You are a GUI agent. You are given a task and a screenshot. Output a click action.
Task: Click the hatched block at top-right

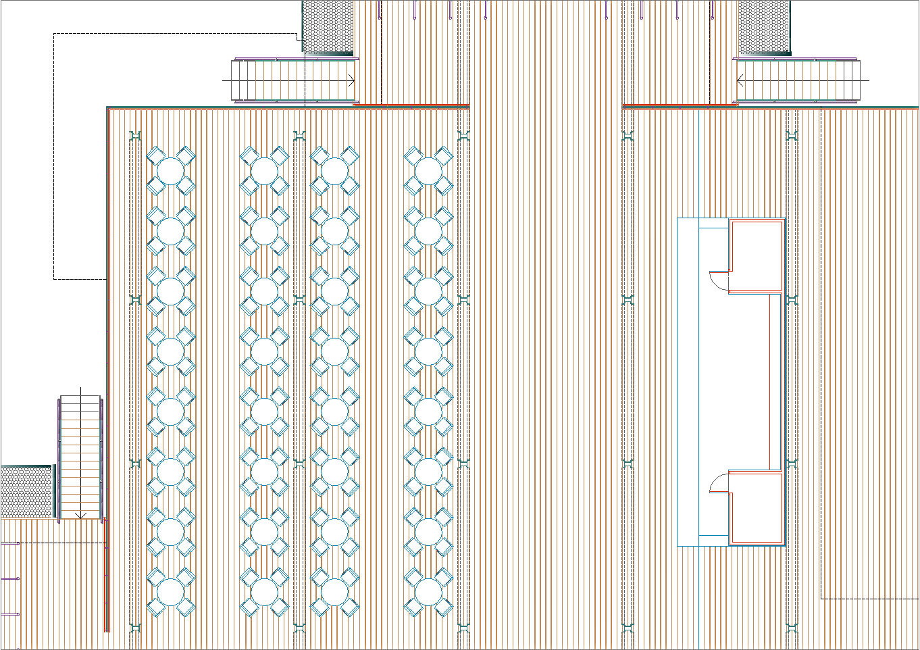click(x=764, y=27)
